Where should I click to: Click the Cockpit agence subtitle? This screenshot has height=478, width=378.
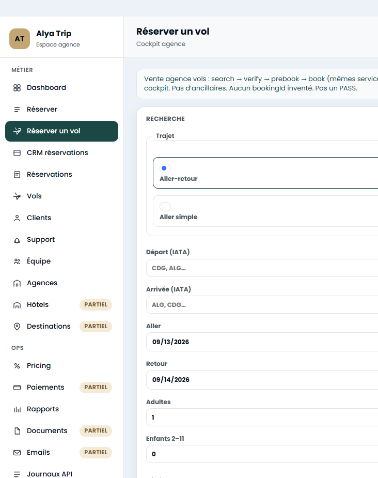(161, 44)
